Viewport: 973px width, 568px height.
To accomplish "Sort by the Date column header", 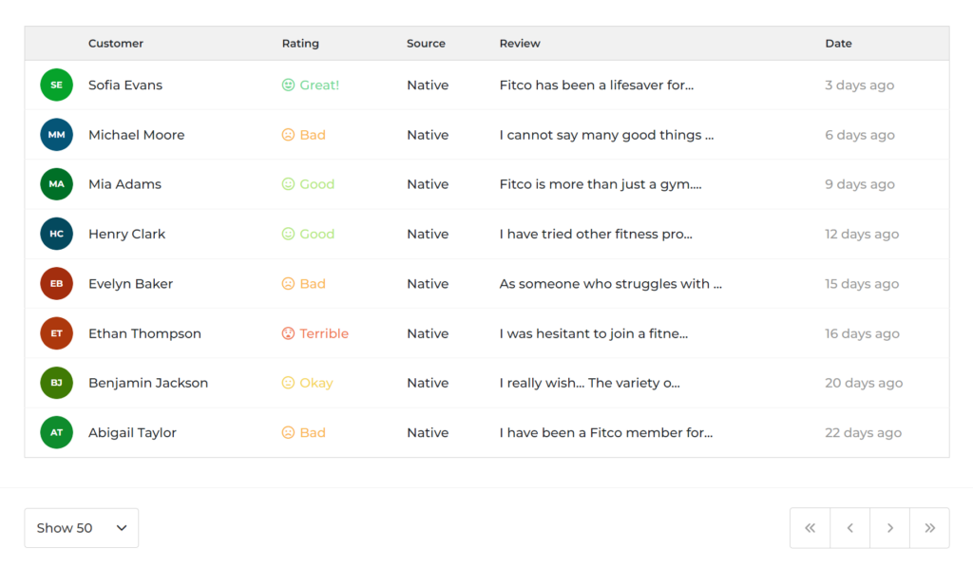I will coord(838,44).
